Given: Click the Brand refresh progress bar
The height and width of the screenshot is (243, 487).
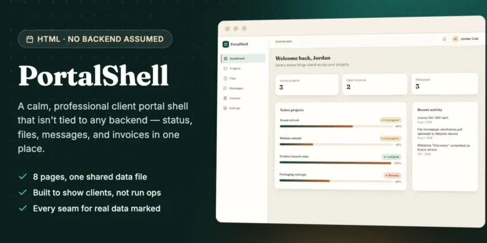Looking at the screenshot, I should click(x=336, y=126).
